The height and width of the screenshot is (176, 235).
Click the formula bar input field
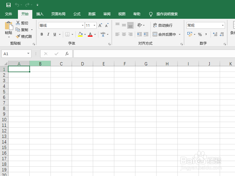[154, 54]
